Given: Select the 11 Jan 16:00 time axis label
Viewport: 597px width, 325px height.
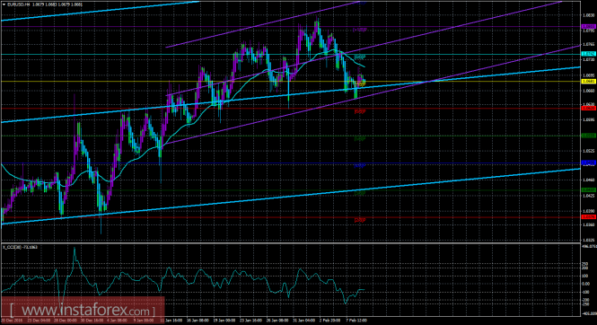Looking at the screenshot, I should click(171, 321).
